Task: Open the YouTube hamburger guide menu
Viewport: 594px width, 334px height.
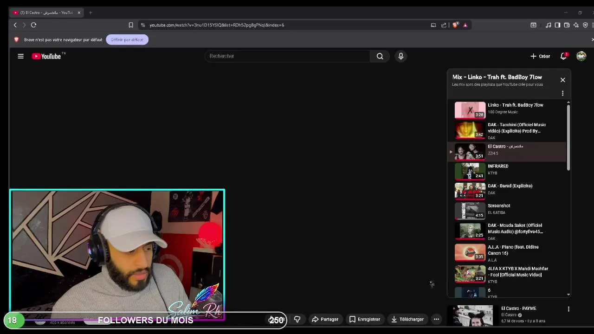Action: [20, 56]
